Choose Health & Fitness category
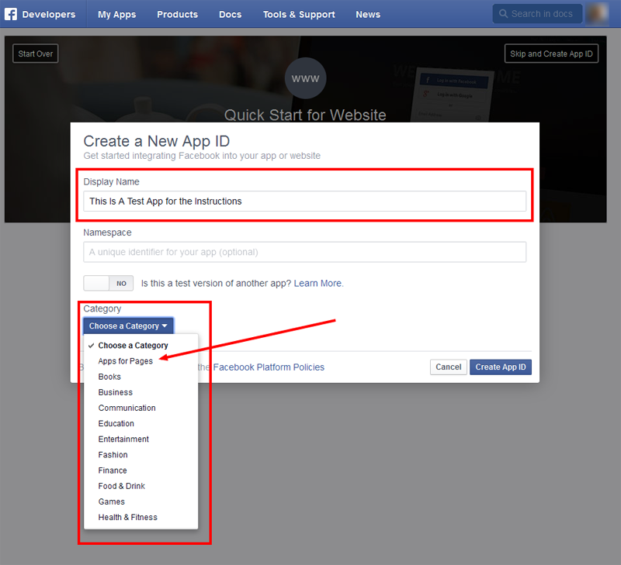 point(128,517)
